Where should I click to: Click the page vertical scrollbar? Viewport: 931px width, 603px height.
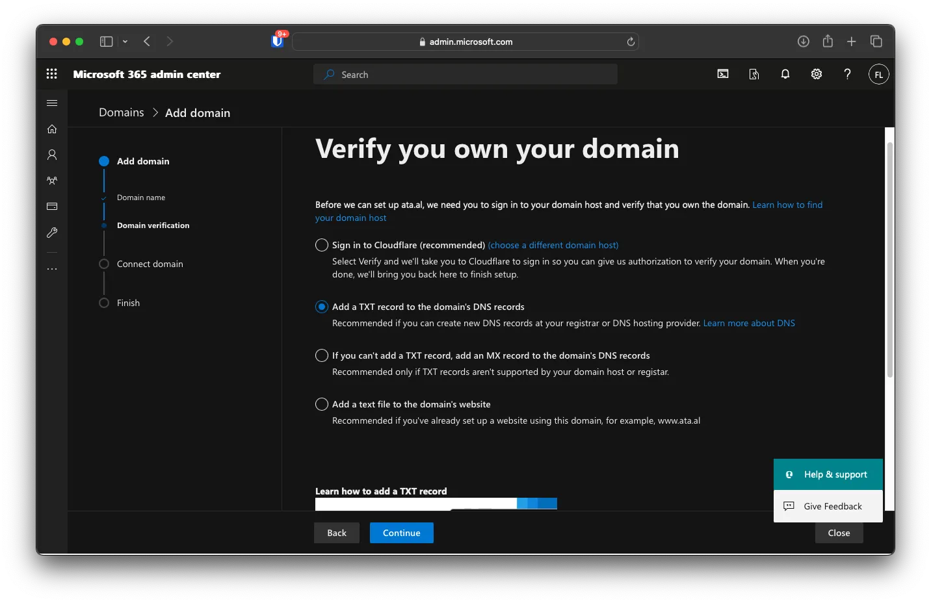click(x=890, y=260)
